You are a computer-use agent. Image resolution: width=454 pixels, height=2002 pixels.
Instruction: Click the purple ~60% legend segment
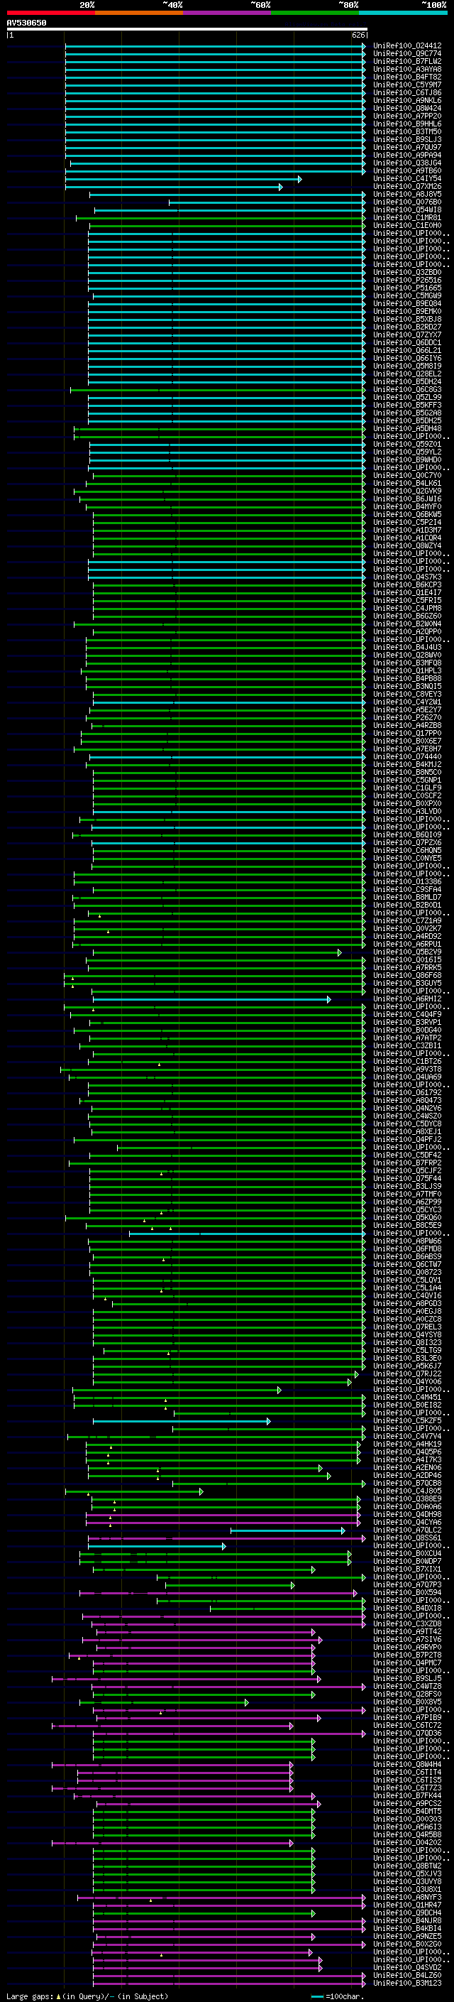(x=226, y=13)
